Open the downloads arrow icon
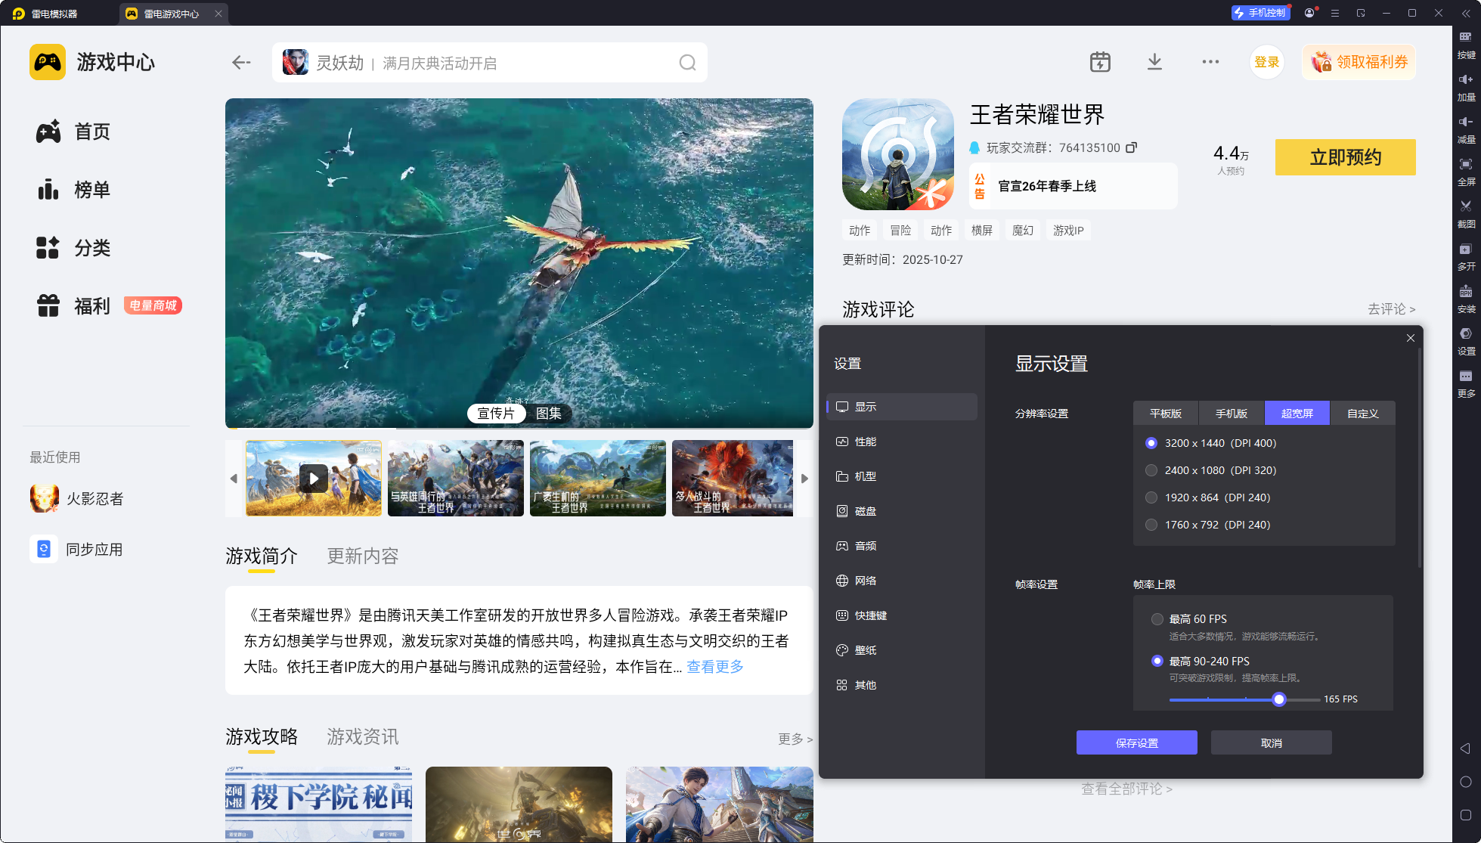This screenshot has height=843, width=1481. pos(1154,62)
